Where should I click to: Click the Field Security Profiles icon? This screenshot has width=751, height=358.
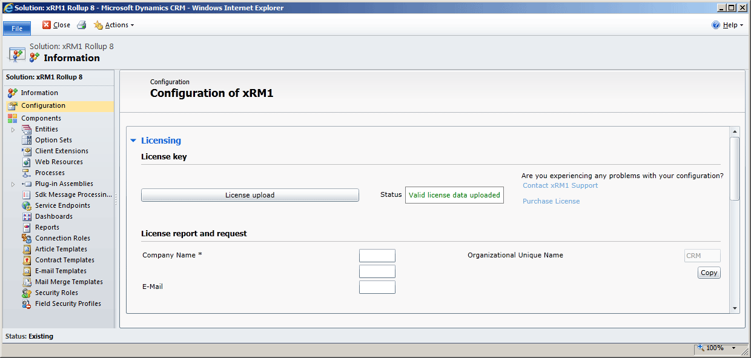pos(27,303)
